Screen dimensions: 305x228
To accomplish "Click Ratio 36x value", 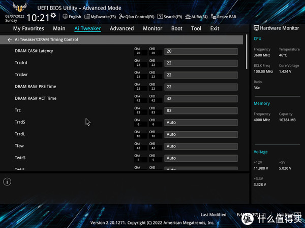I will tap(257, 88).
